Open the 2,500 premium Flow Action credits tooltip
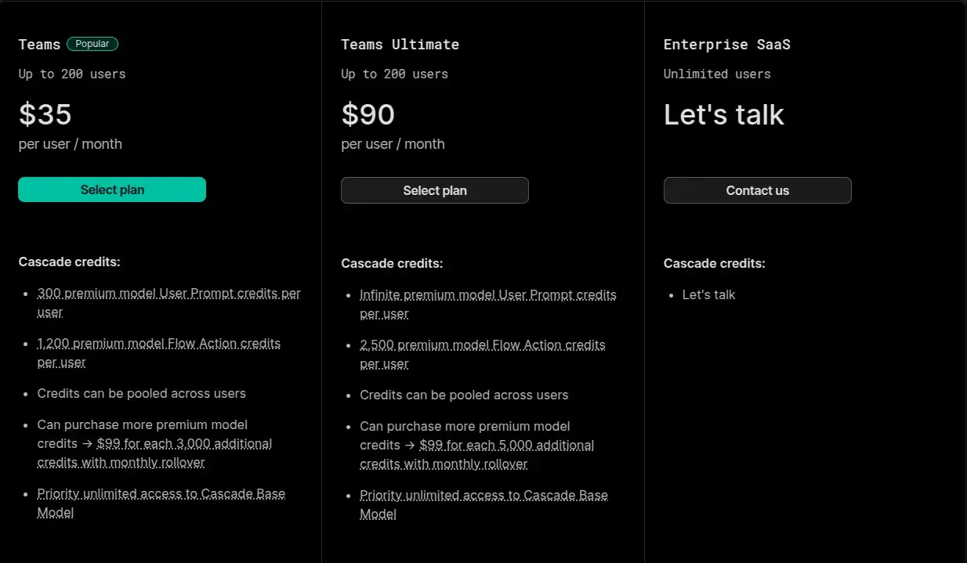967x563 pixels. pyautogui.click(x=482, y=345)
